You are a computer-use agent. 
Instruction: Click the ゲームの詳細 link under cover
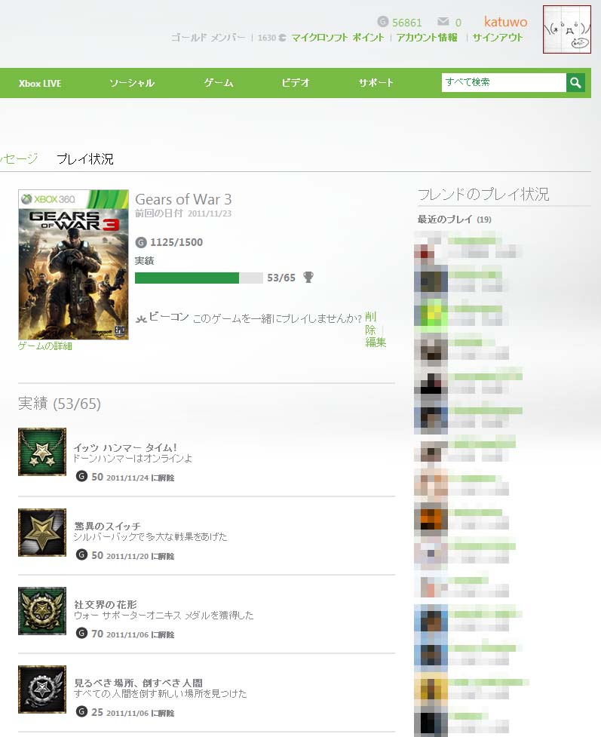[45, 346]
